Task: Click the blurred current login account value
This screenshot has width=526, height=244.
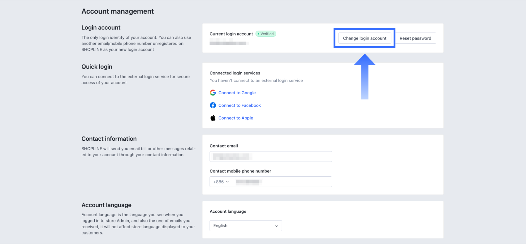Action: (x=229, y=43)
